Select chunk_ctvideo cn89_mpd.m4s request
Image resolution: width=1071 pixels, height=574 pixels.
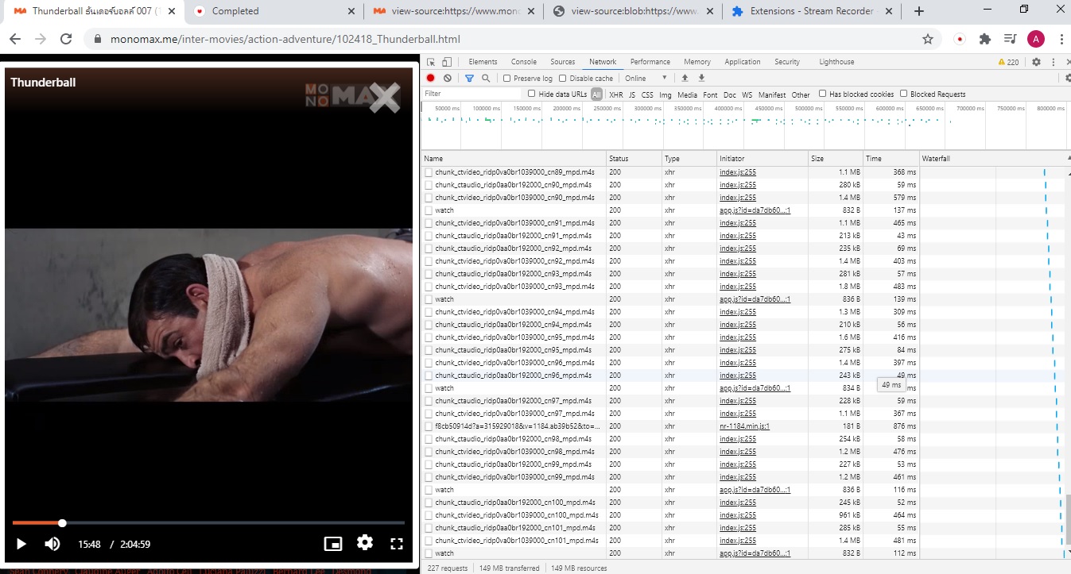pos(514,172)
